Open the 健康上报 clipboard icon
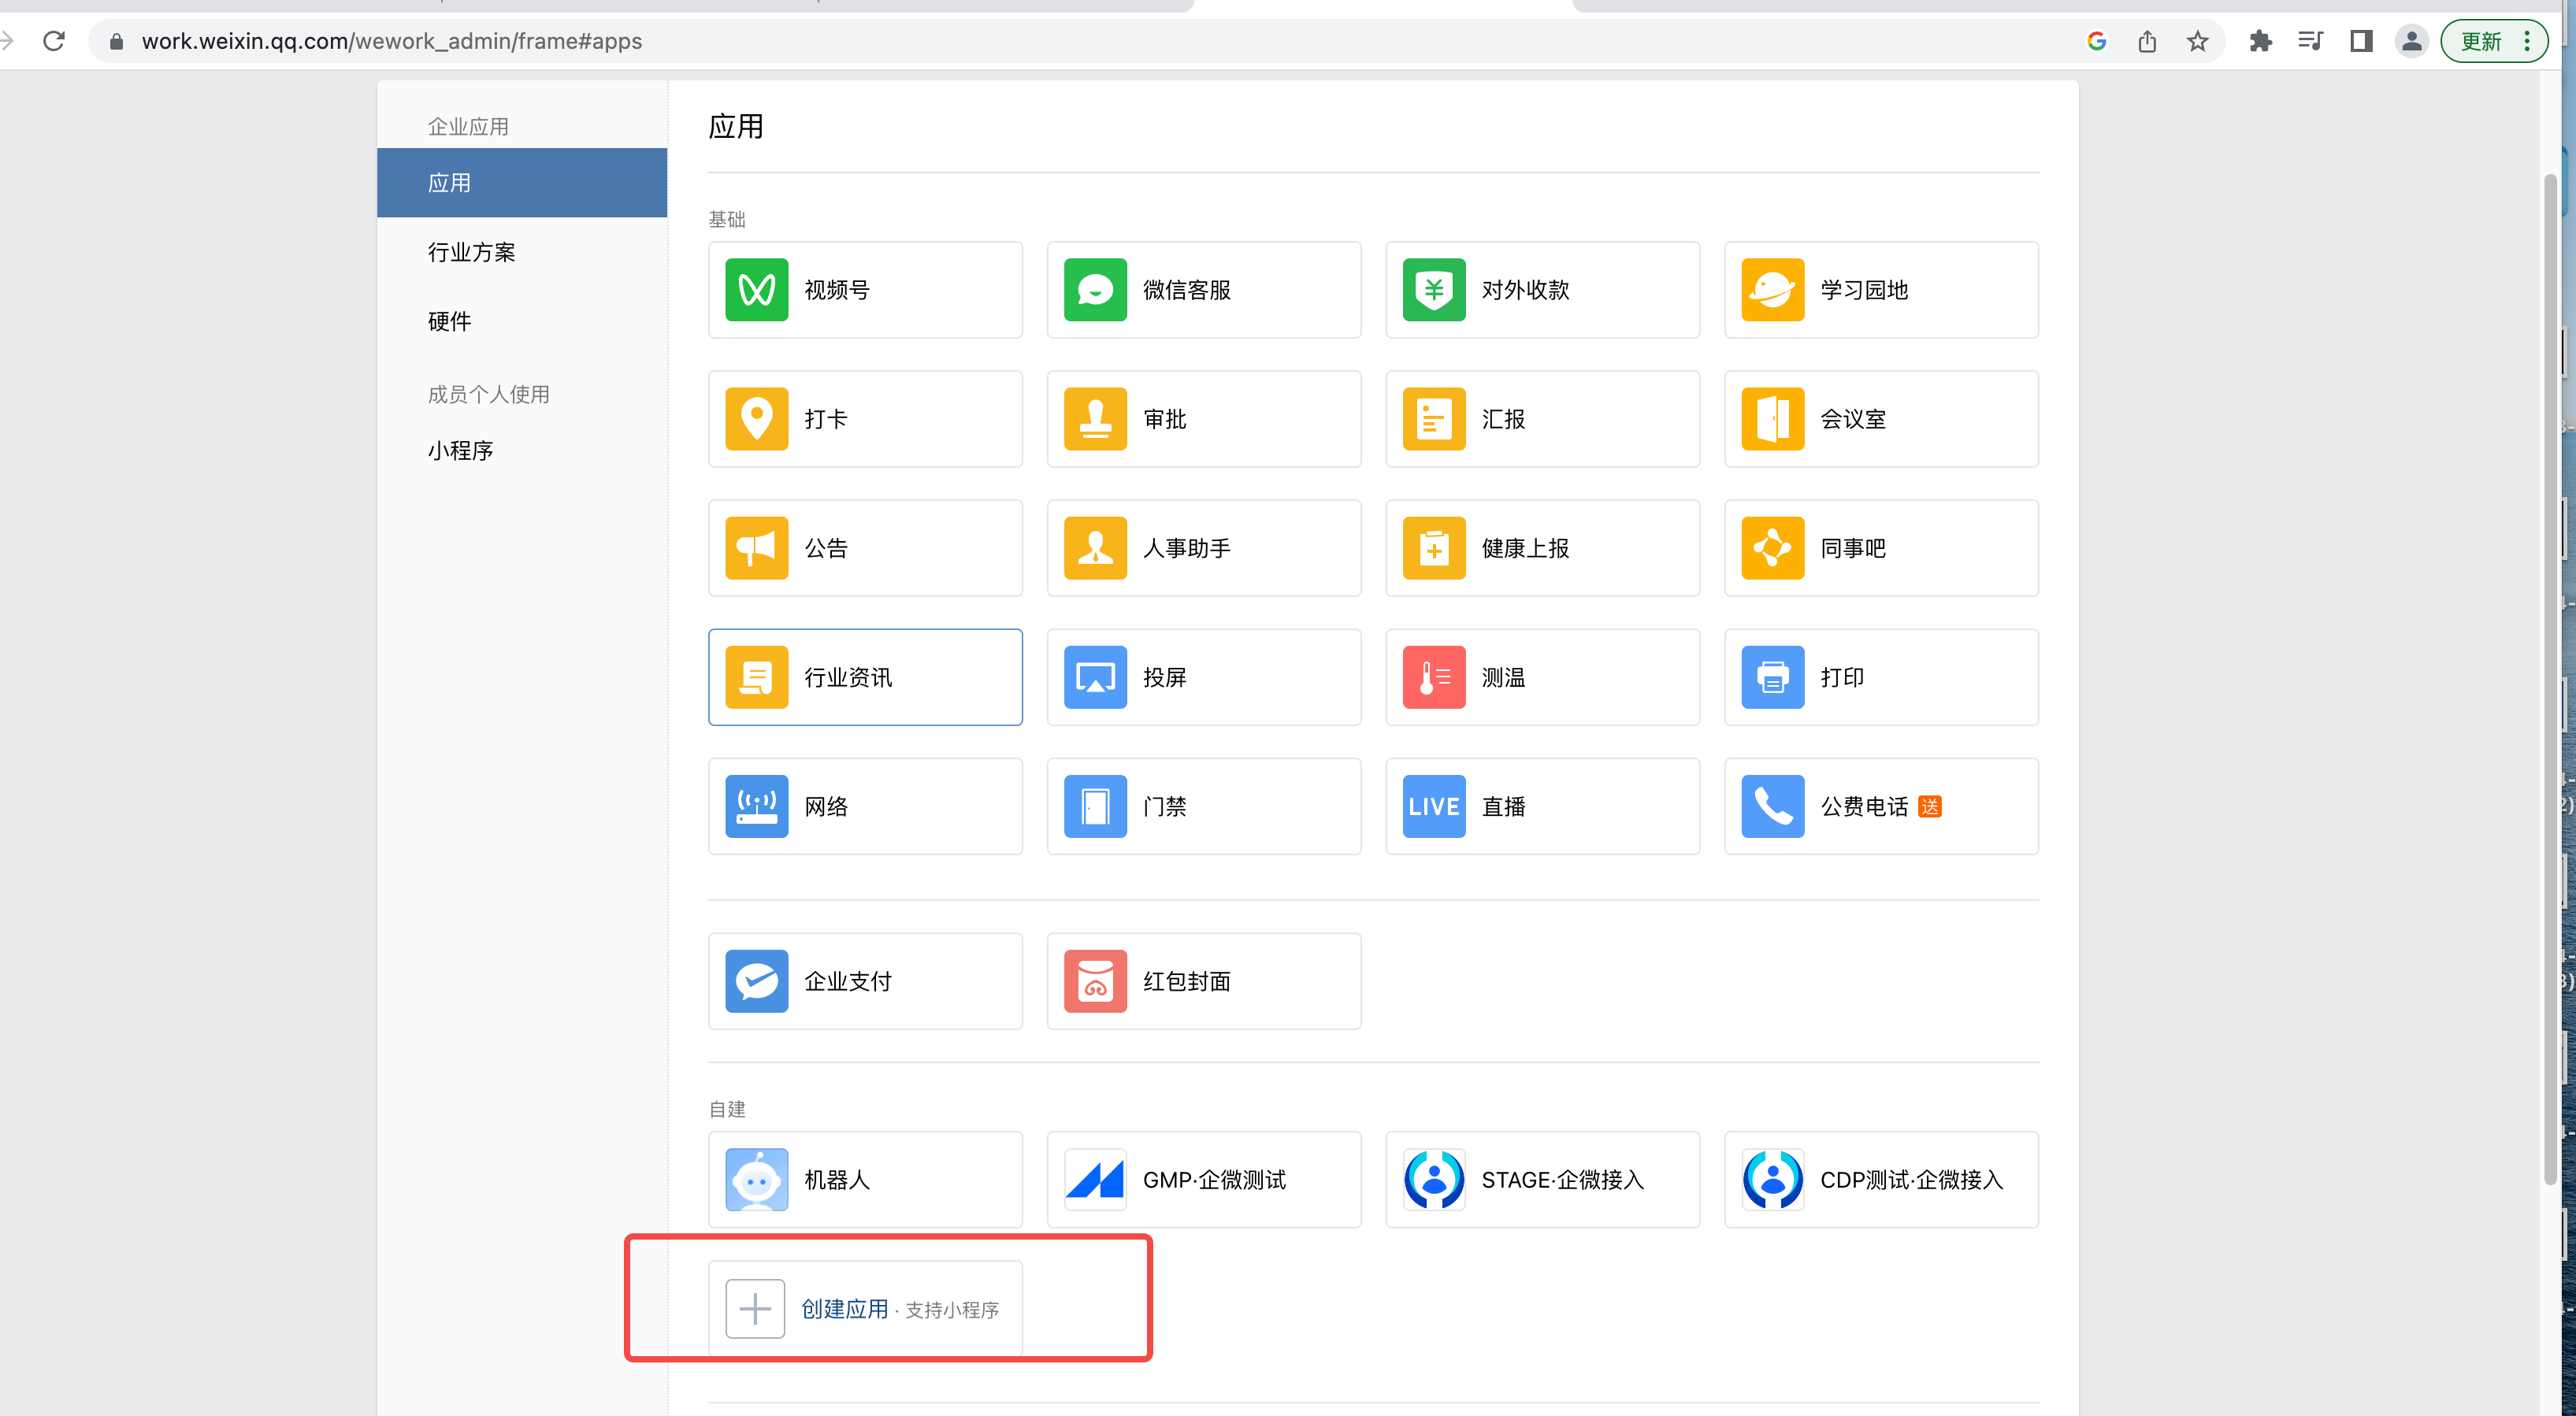Screen dimensions: 2576x1416 point(1434,548)
